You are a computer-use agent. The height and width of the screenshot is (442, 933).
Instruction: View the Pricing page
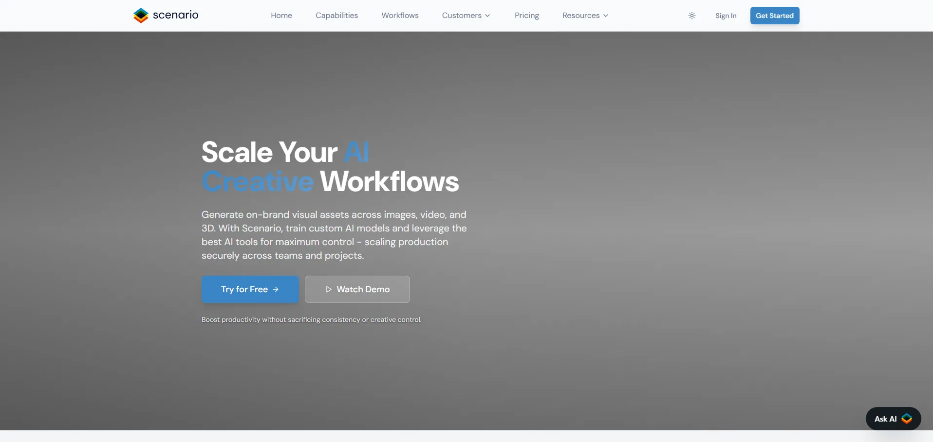click(x=526, y=16)
